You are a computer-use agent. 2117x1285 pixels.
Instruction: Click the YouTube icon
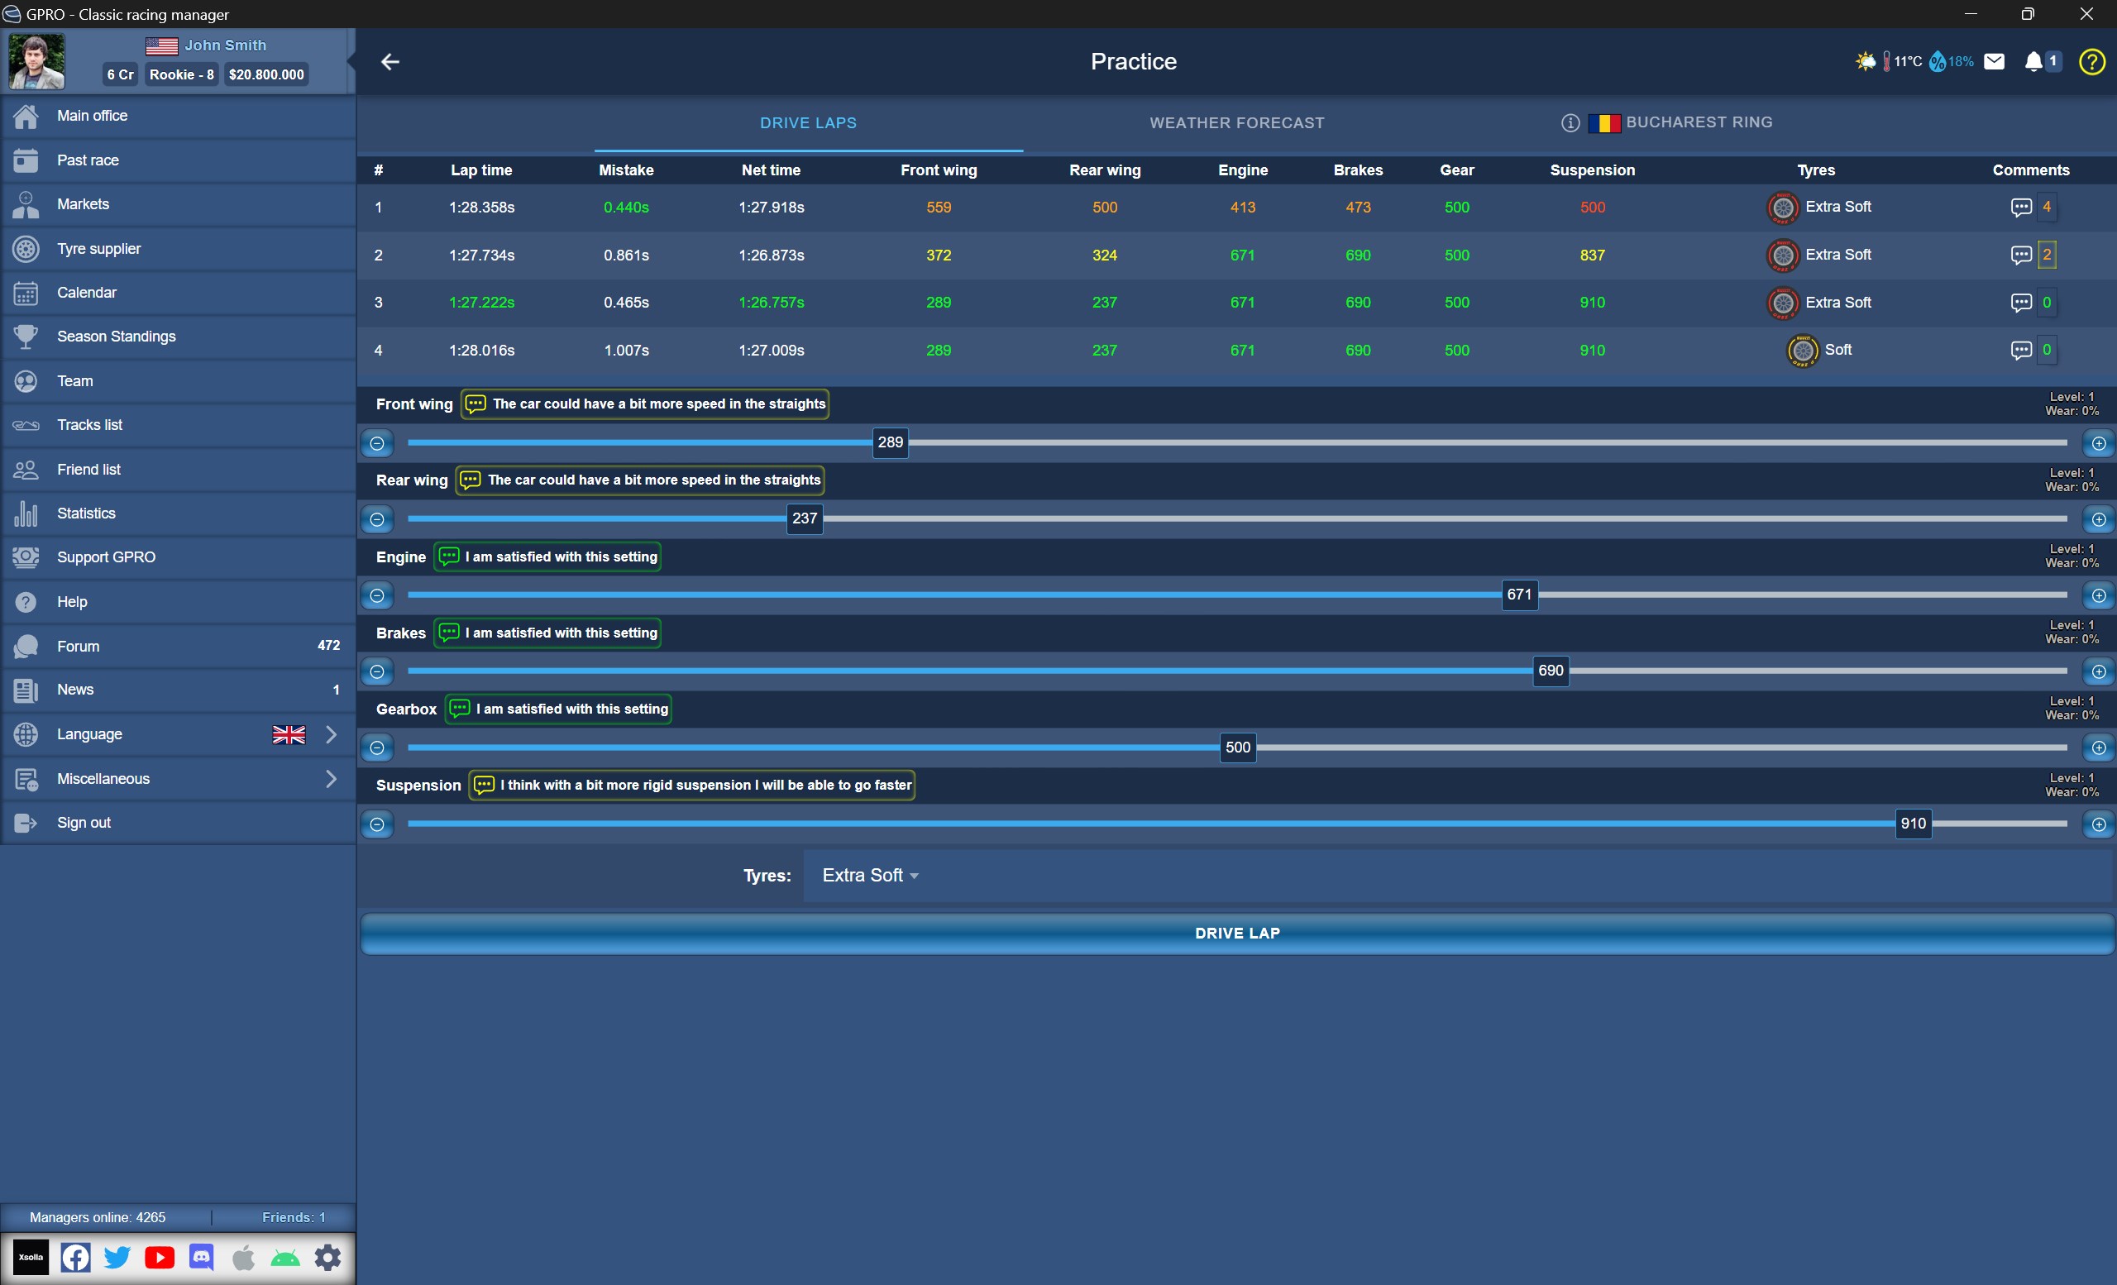(160, 1258)
